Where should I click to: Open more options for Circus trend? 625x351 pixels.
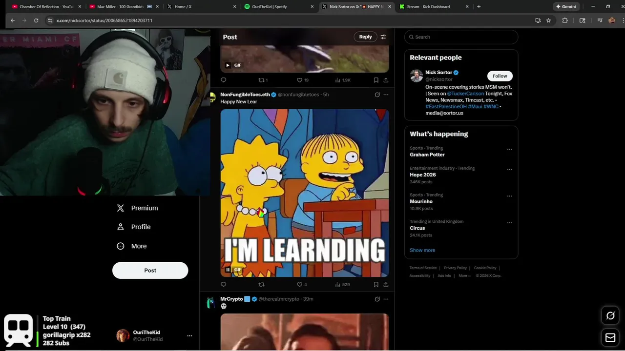(x=509, y=223)
